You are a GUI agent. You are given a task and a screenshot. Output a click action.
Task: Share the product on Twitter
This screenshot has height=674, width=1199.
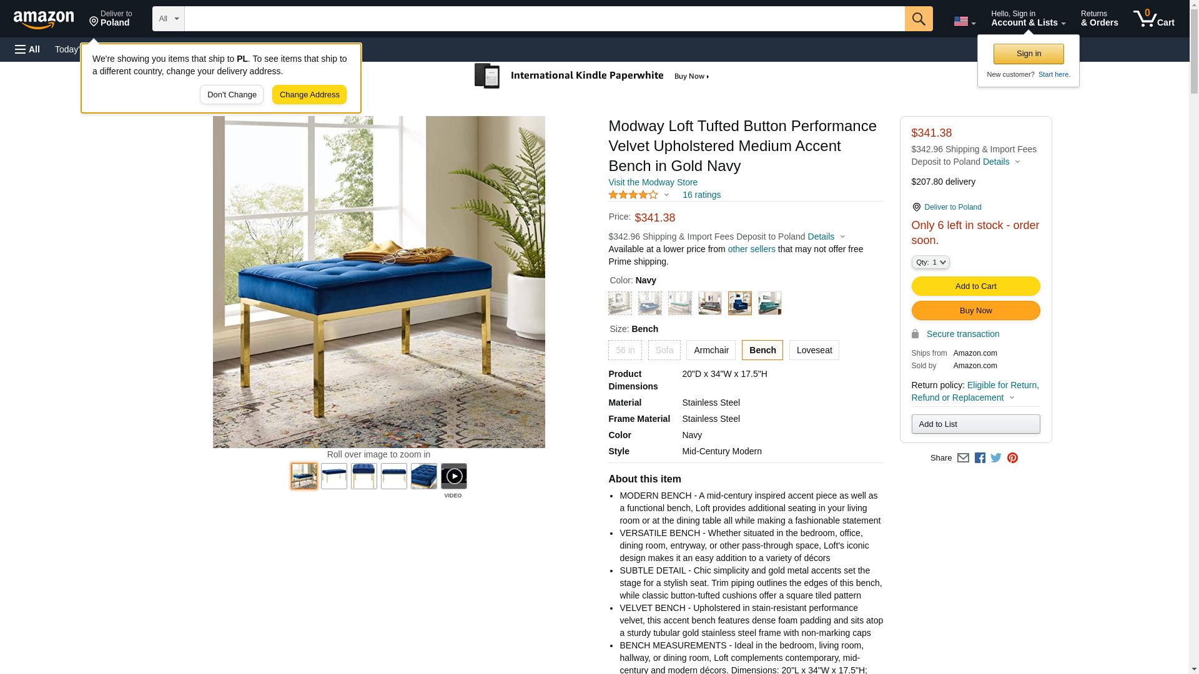click(996, 458)
